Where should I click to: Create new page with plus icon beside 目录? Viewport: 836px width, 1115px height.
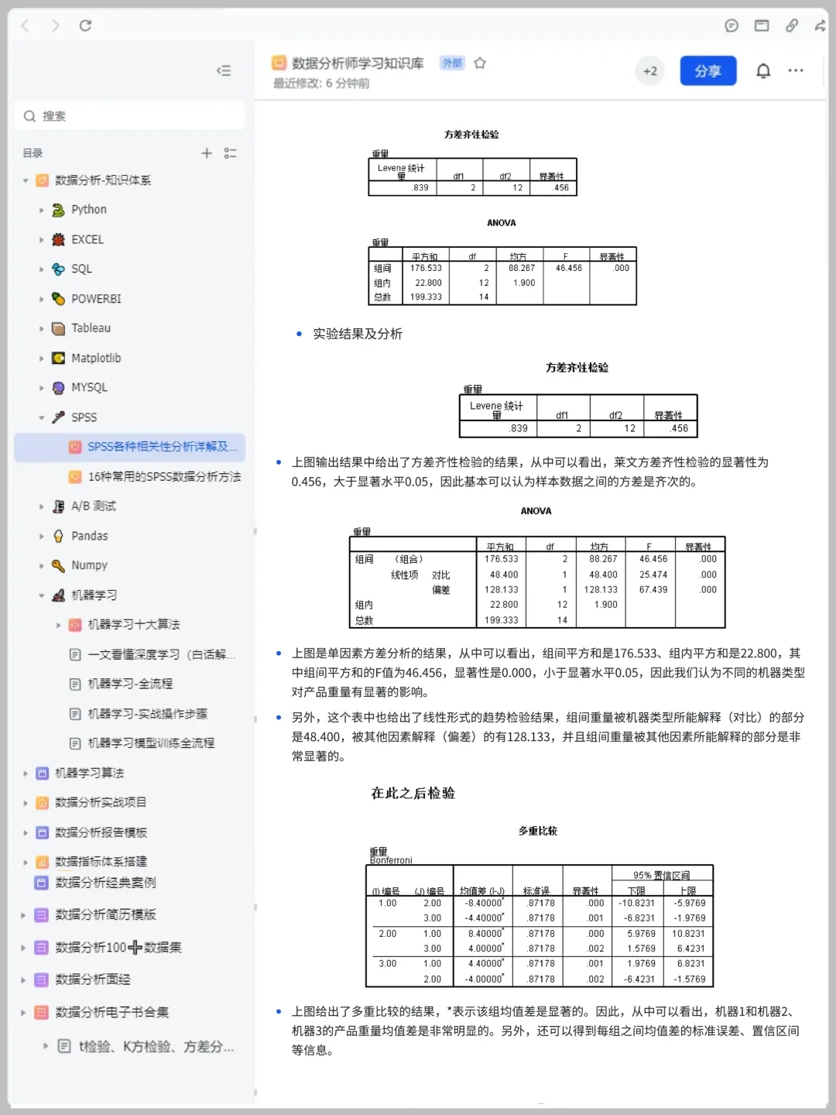207,153
